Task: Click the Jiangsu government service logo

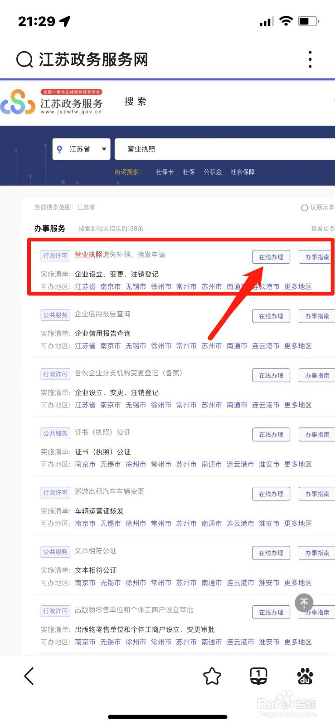Action: [x=52, y=102]
